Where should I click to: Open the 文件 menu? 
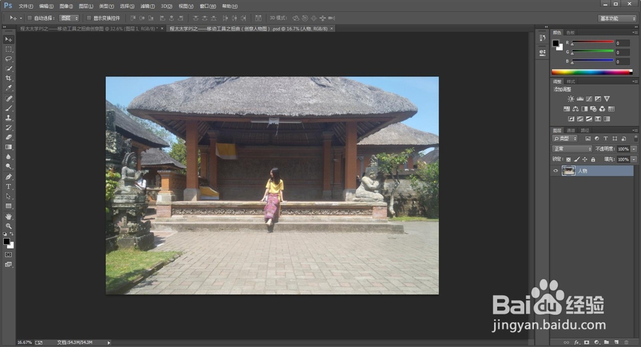[x=26, y=6]
